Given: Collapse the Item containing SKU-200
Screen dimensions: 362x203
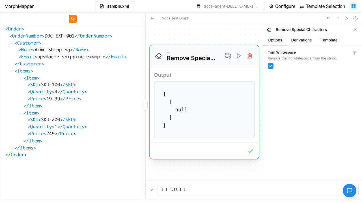Looking at the screenshot, I should [x=20, y=113].
